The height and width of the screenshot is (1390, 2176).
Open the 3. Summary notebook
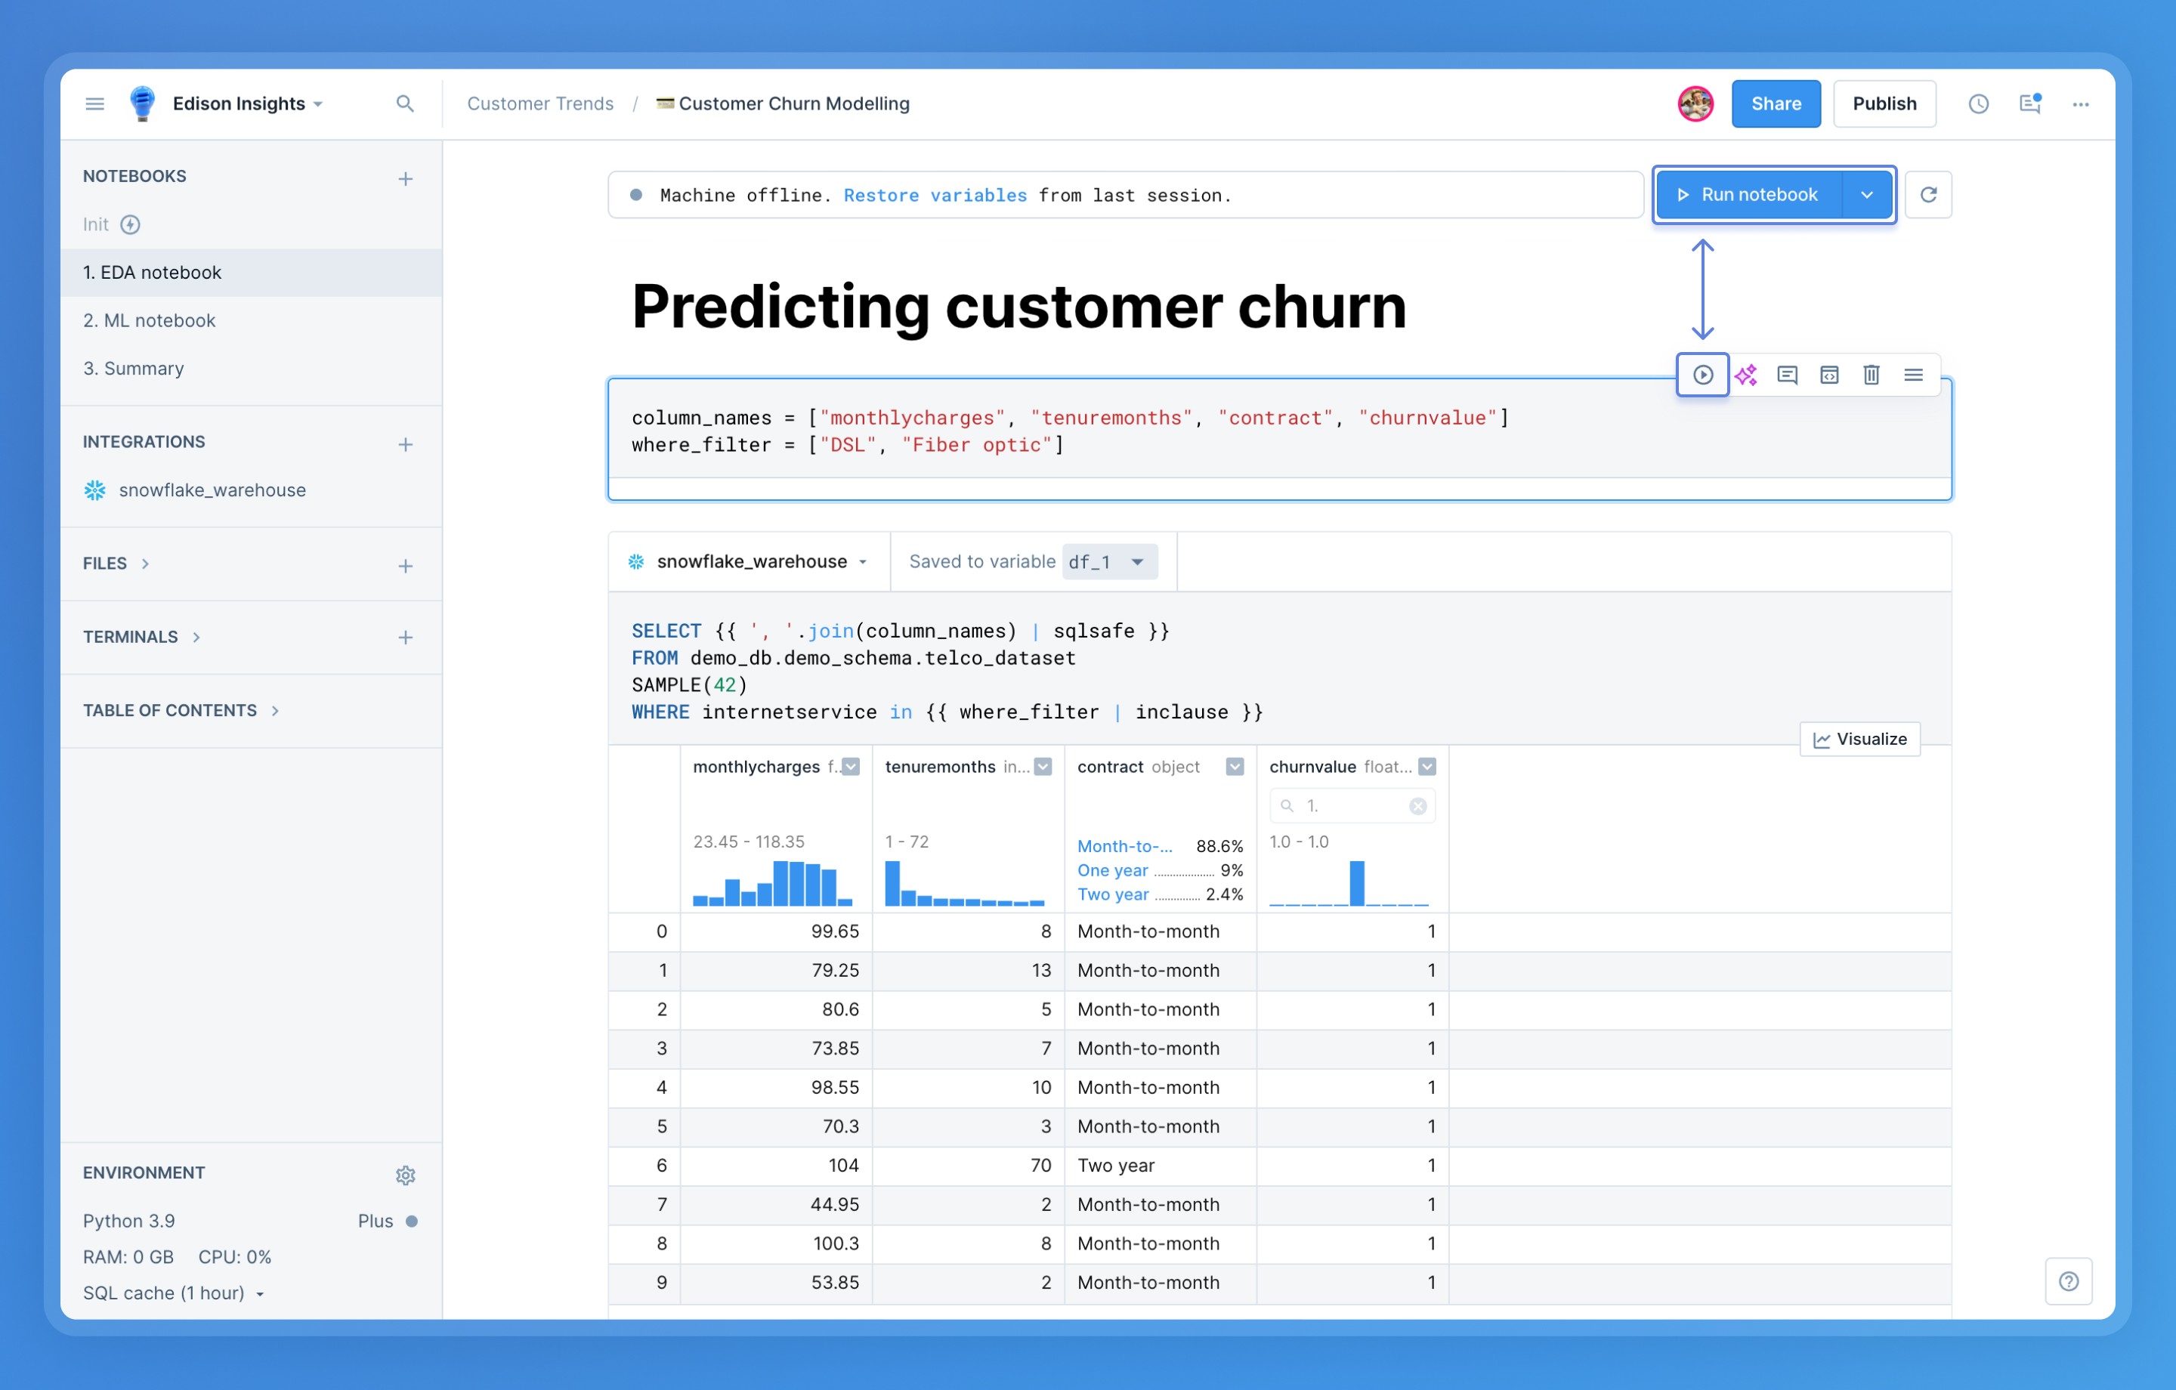click(134, 368)
